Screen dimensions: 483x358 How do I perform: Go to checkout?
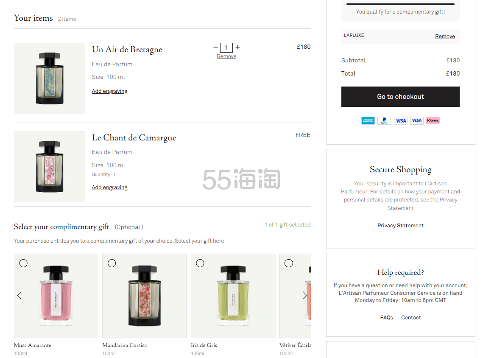400,97
